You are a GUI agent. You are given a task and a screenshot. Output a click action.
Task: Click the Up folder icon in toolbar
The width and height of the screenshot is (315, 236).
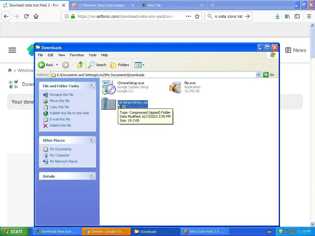80,65
